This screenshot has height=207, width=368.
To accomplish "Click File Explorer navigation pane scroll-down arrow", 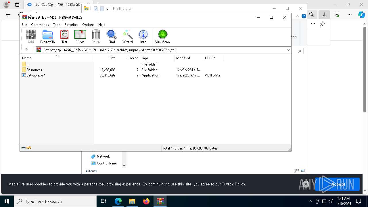I will point(124,165).
